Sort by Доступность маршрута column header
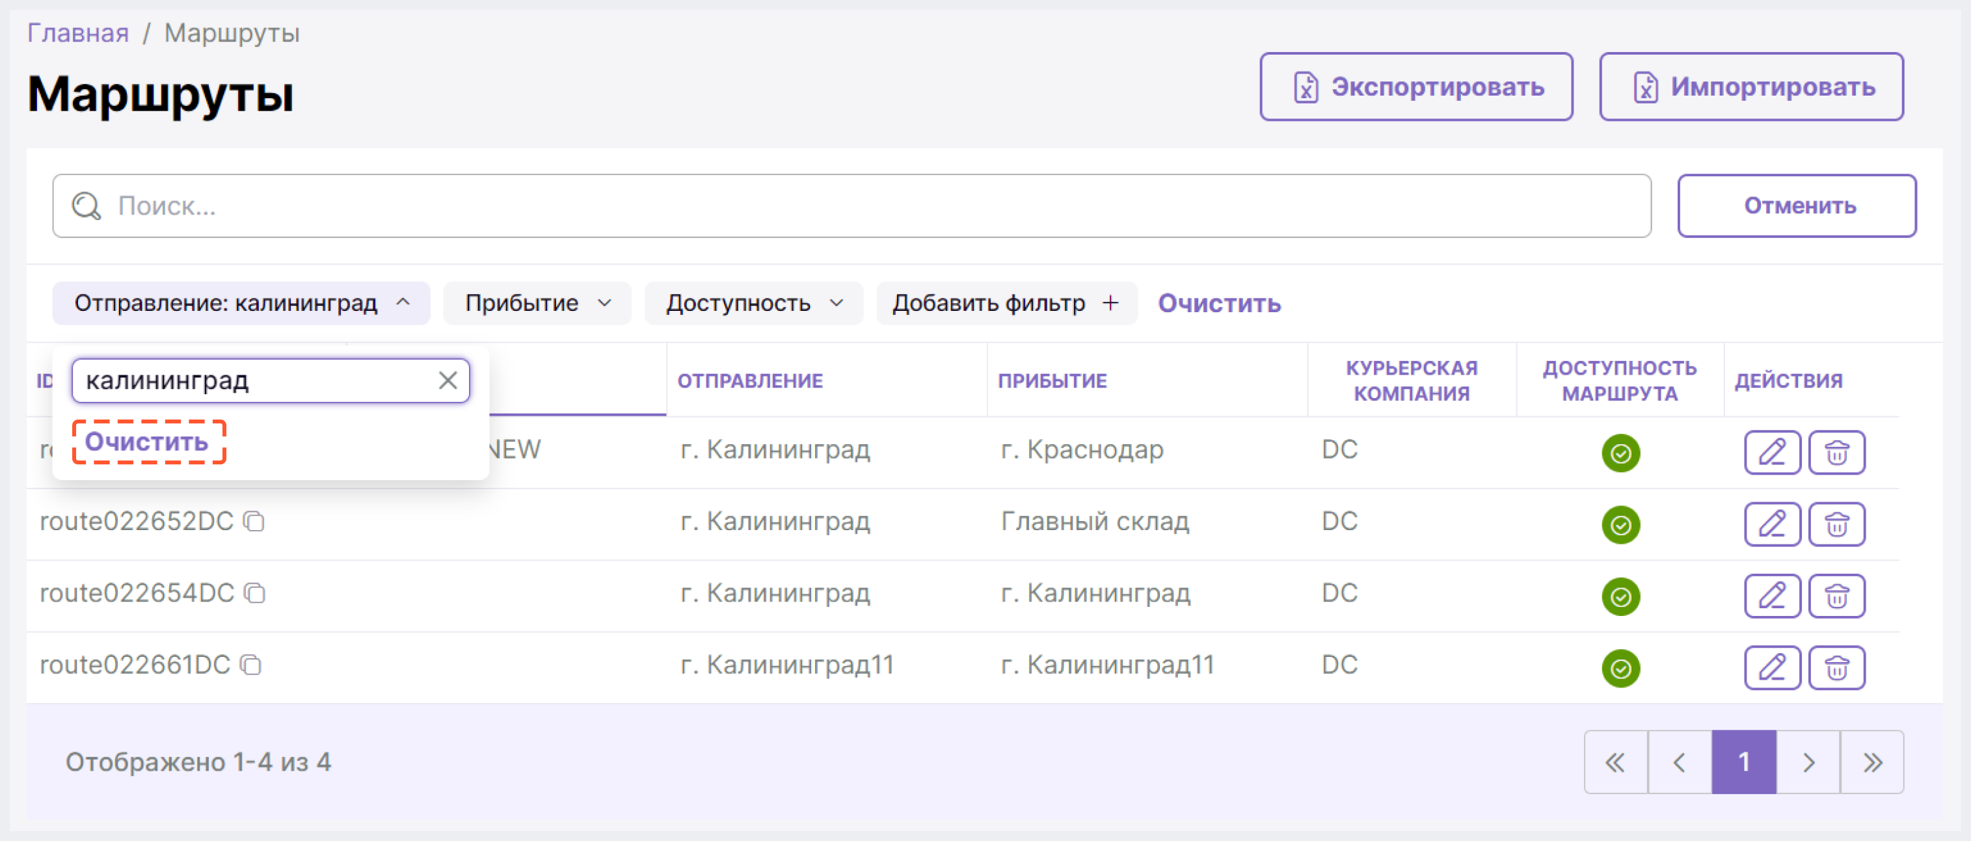Image resolution: width=1971 pixels, height=841 pixels. (x=1620, y=380)
